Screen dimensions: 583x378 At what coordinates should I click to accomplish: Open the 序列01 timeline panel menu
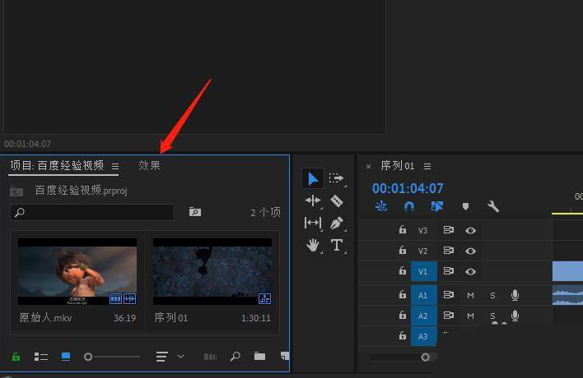pyautogui.click(x=427, y=167)
